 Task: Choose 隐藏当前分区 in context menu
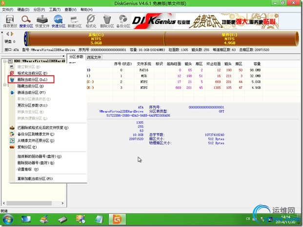pyautogui.click(x=48, y=86)
